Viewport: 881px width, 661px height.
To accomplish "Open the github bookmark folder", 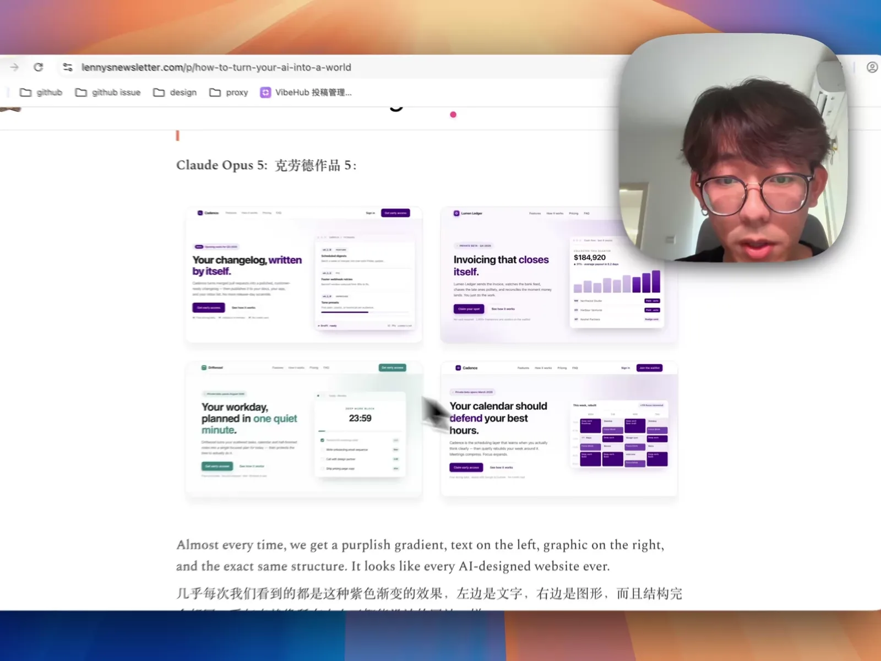I will (x=41, y=93).
